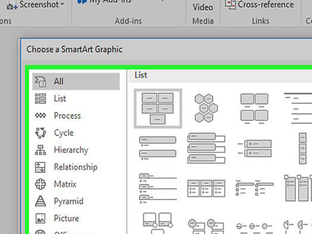Choose the Picture Accent List layout
This screenshot has height=234, width=312.
(x=298, y=188)
